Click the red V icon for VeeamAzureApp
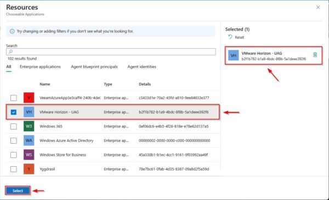 (29, 98)
